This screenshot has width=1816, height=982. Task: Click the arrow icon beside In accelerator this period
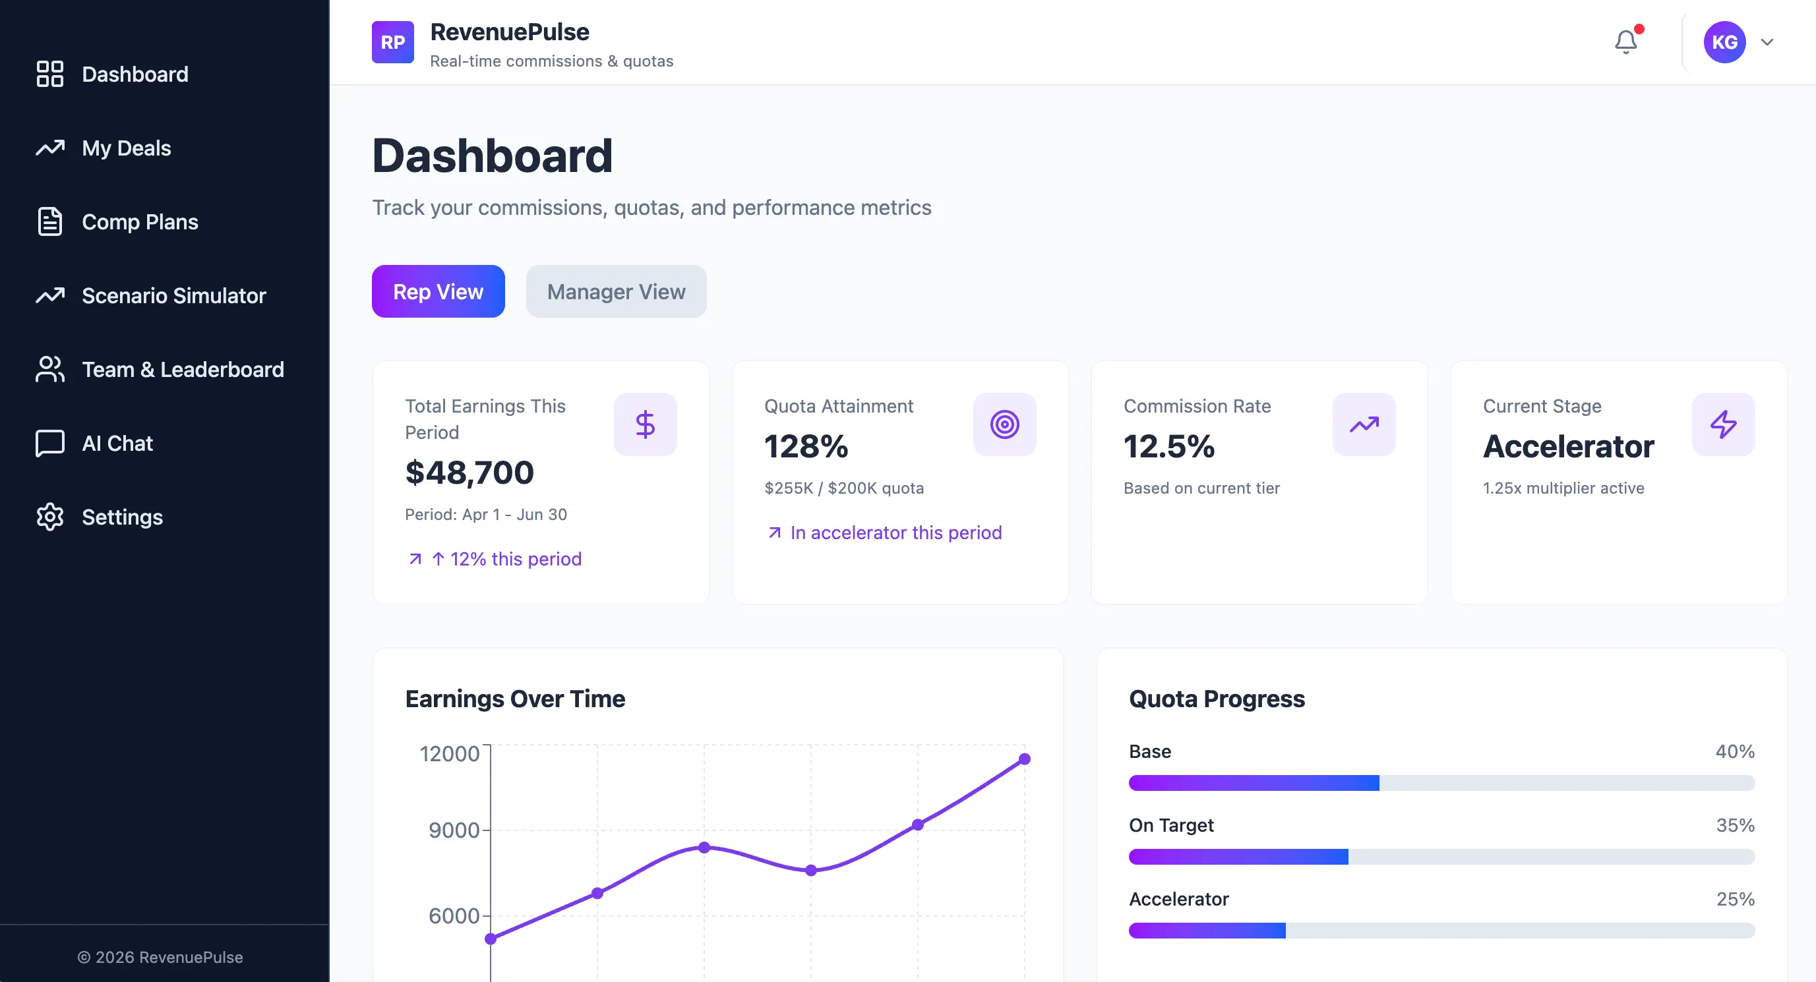[x=775, y=533]
